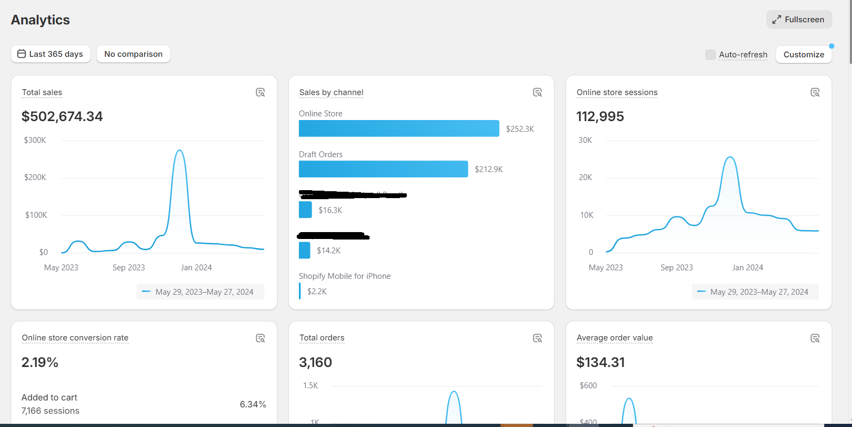
Task: Open the Online store sessions title link
Action: click(617, 92)
